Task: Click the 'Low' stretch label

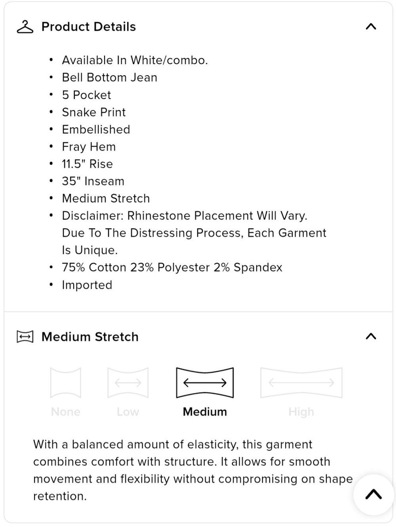Action: tap(128, 412)
